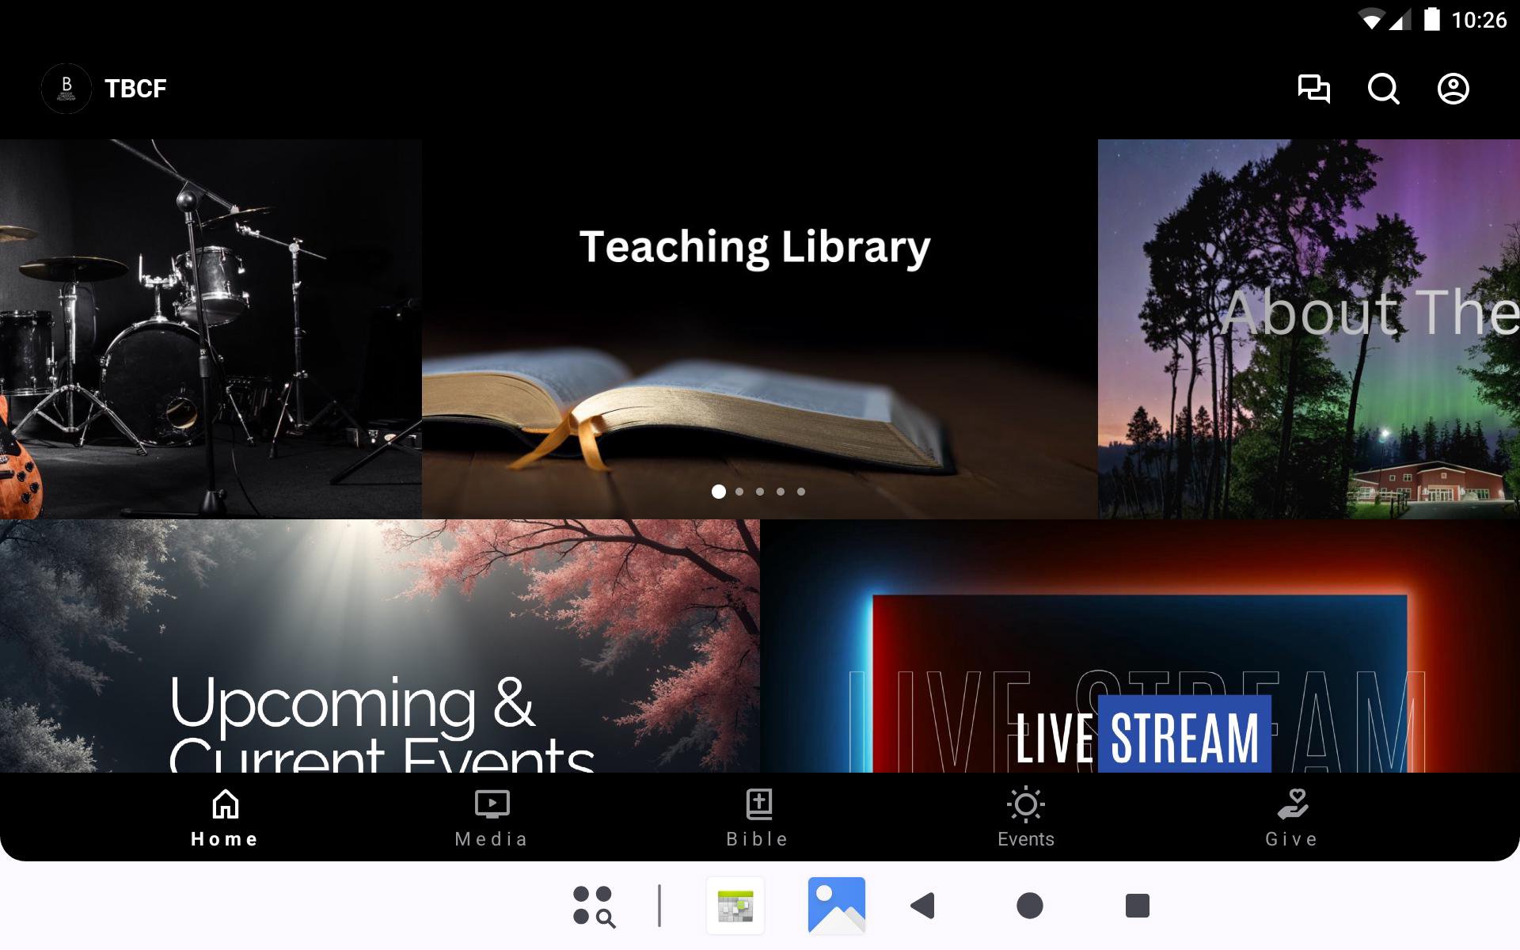Open the chat messages icon
The width and height of the screenshot is (1520, 950).
1313,89
